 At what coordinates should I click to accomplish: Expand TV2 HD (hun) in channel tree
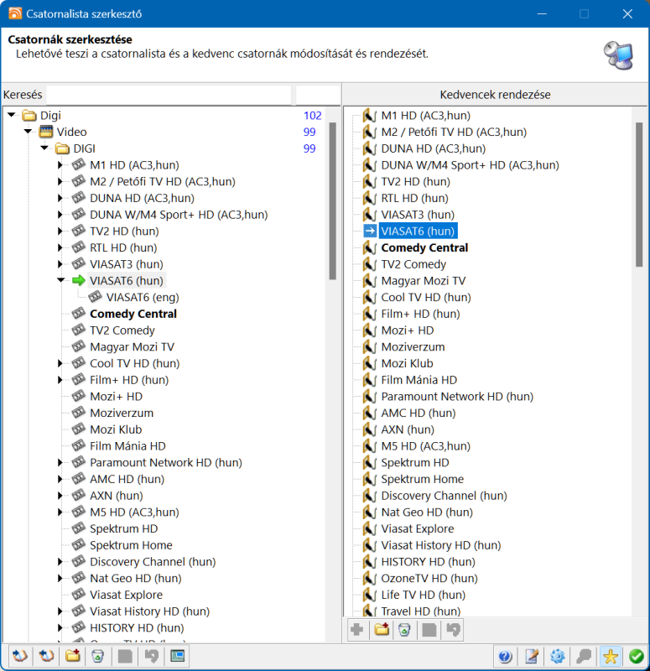[60, 231]
